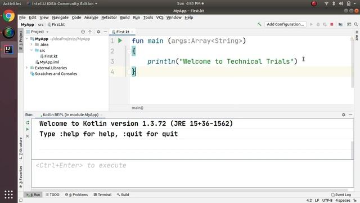Screen dimensions: 360x203
Task: Toggle the Favorites side tool window
Action: pos(21,176)
